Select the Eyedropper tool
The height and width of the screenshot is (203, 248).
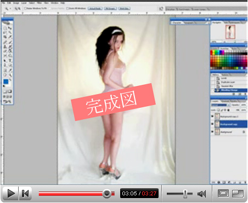coord(10,70)
